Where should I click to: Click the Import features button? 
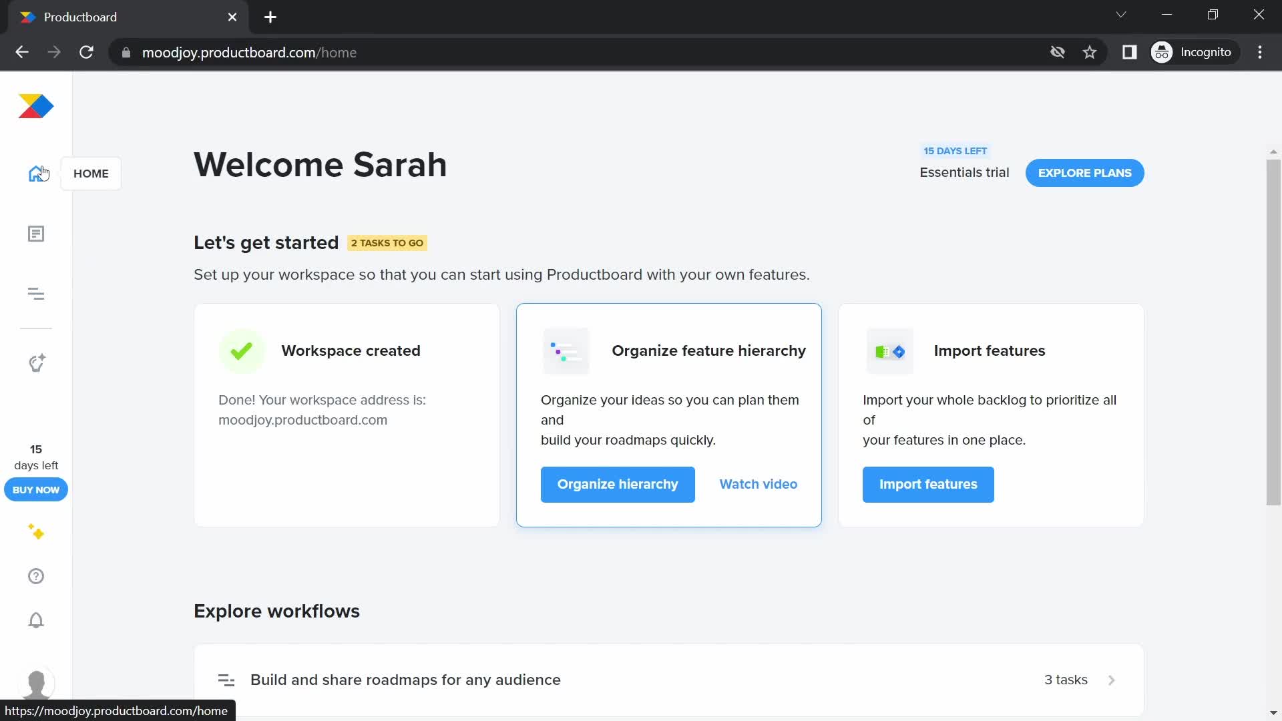(928, 485)
